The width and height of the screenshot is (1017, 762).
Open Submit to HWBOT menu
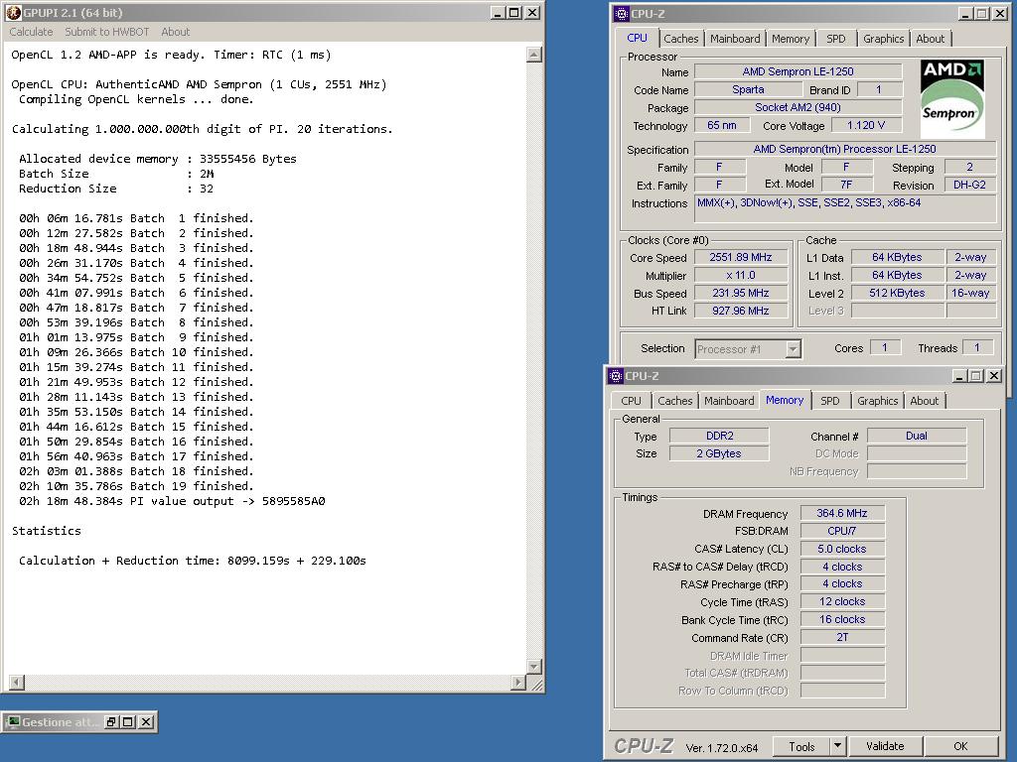click(106, 32)
